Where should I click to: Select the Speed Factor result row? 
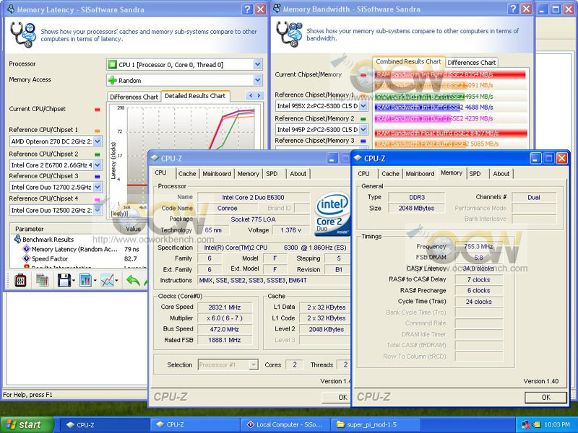tap(80, 258)
